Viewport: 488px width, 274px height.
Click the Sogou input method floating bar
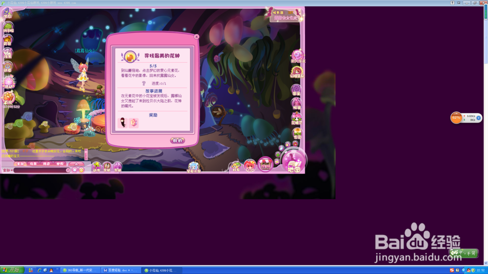point(464,253)
